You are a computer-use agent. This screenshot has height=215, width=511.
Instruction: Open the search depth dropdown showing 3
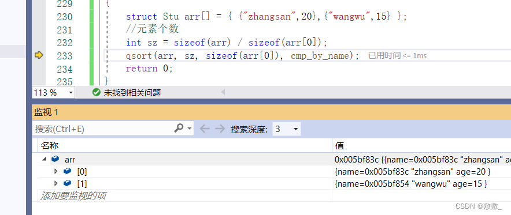click(x=295, y=129)
